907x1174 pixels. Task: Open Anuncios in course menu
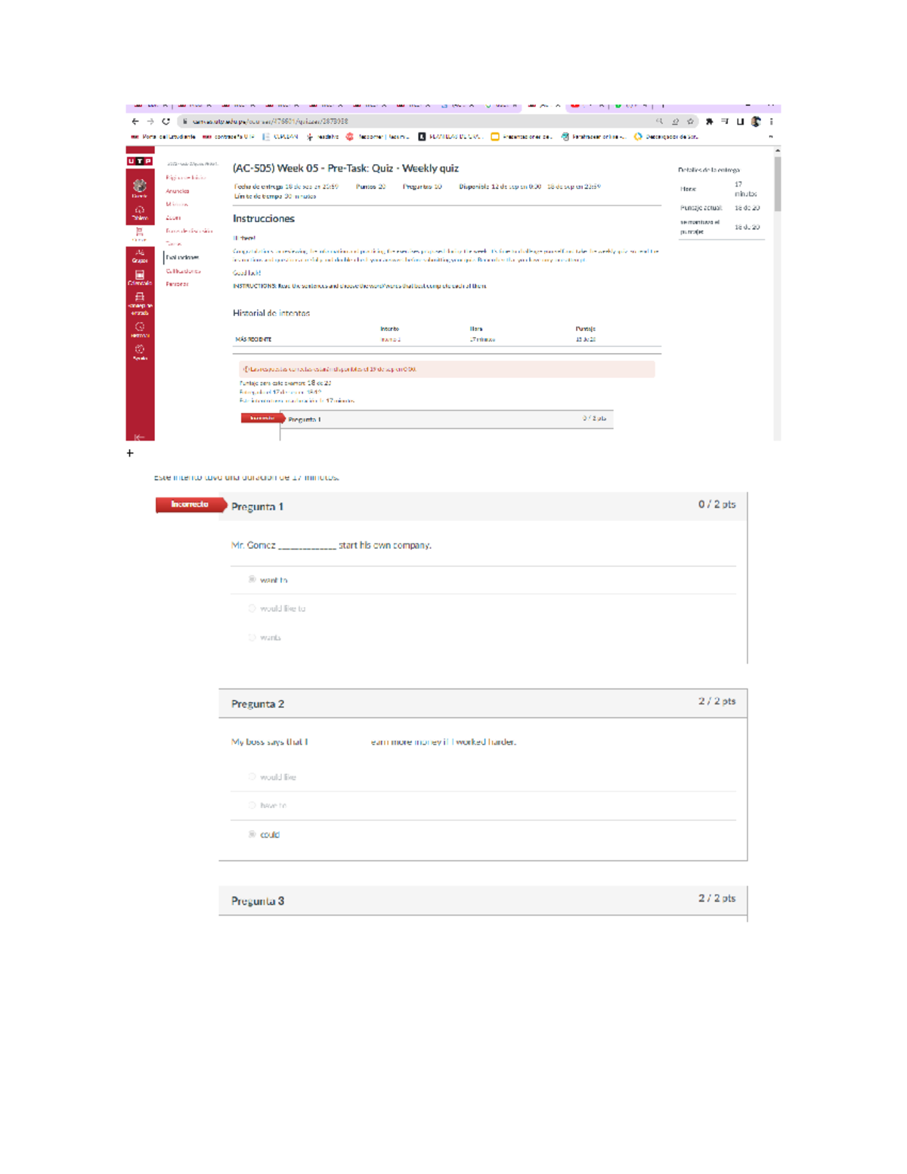coord(178,191)
